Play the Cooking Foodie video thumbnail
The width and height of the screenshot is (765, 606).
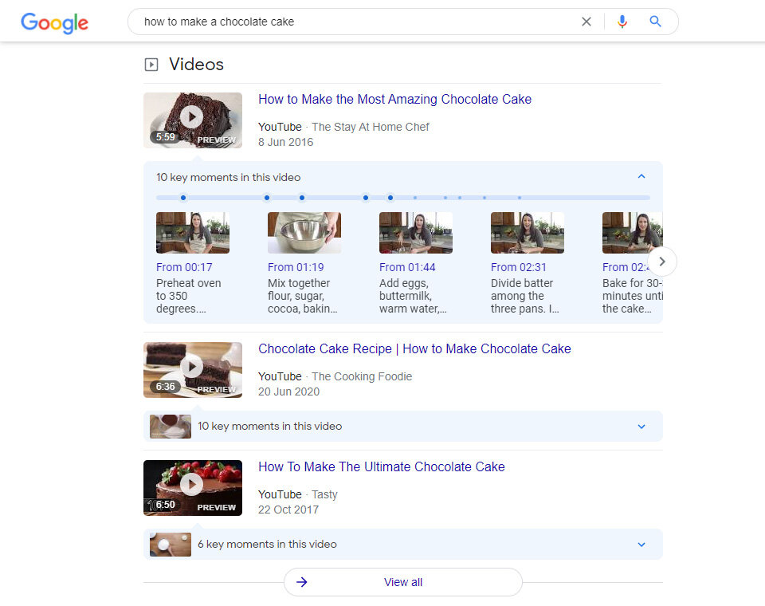(x=193, y=370)
